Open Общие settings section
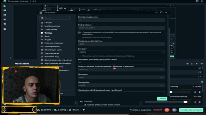206x115 pixels. [x=48, y=23]
